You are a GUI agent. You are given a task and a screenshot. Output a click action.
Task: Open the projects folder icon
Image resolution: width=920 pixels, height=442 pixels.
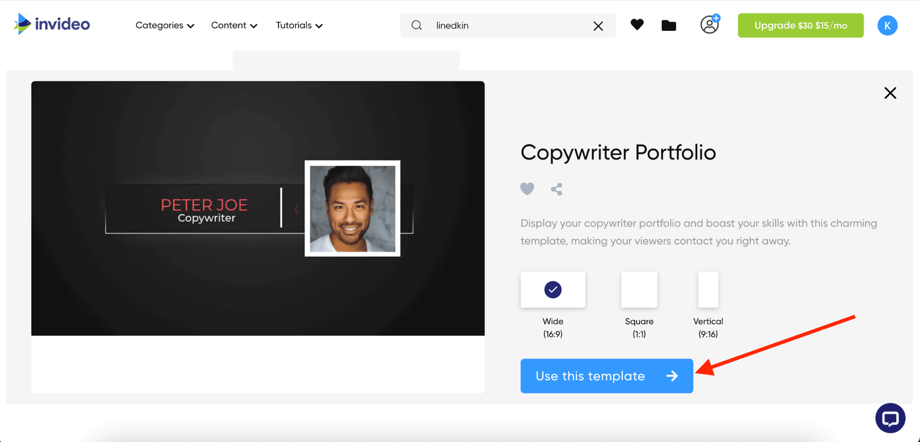(668, 26)
